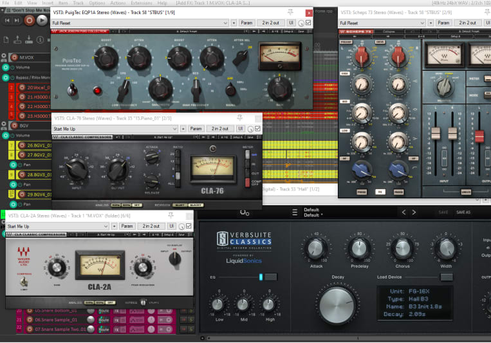Toggle the CLA-76 plugin bypass checkbox

(x=257, y=129)
